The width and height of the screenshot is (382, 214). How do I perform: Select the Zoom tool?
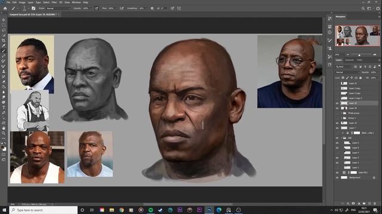4,133
